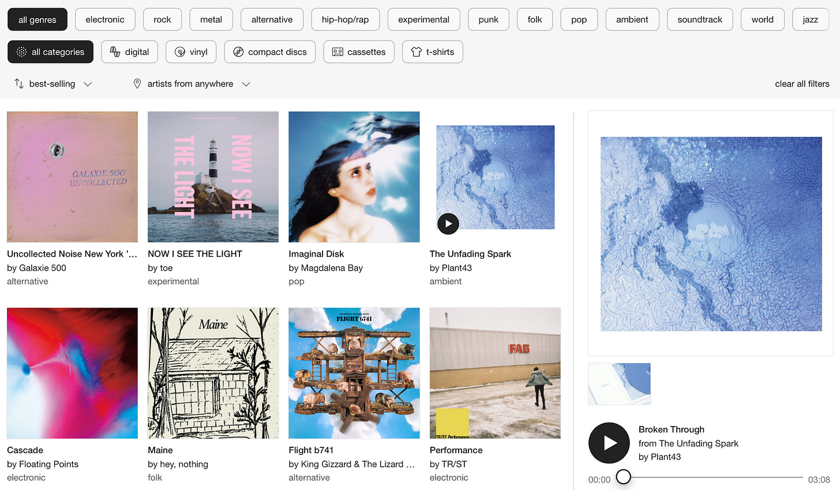Click the sort arrows icon

click(x=19, y=84)
